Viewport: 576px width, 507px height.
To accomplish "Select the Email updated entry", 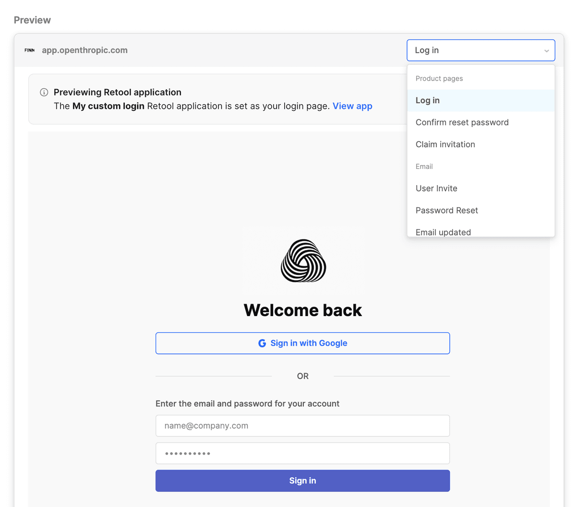I will coord(443,232).
